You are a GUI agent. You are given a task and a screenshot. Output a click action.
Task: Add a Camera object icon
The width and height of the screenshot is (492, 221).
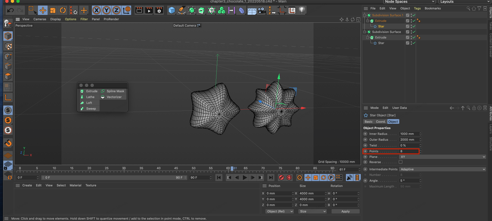[261, 11]
